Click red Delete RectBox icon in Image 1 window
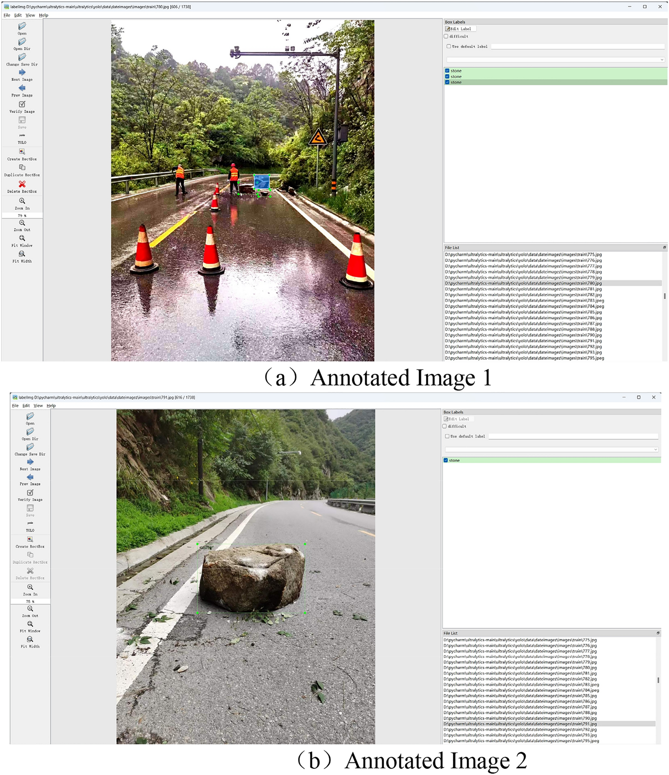The width and height of the screenshot is (669, 775). pos(22,184)
